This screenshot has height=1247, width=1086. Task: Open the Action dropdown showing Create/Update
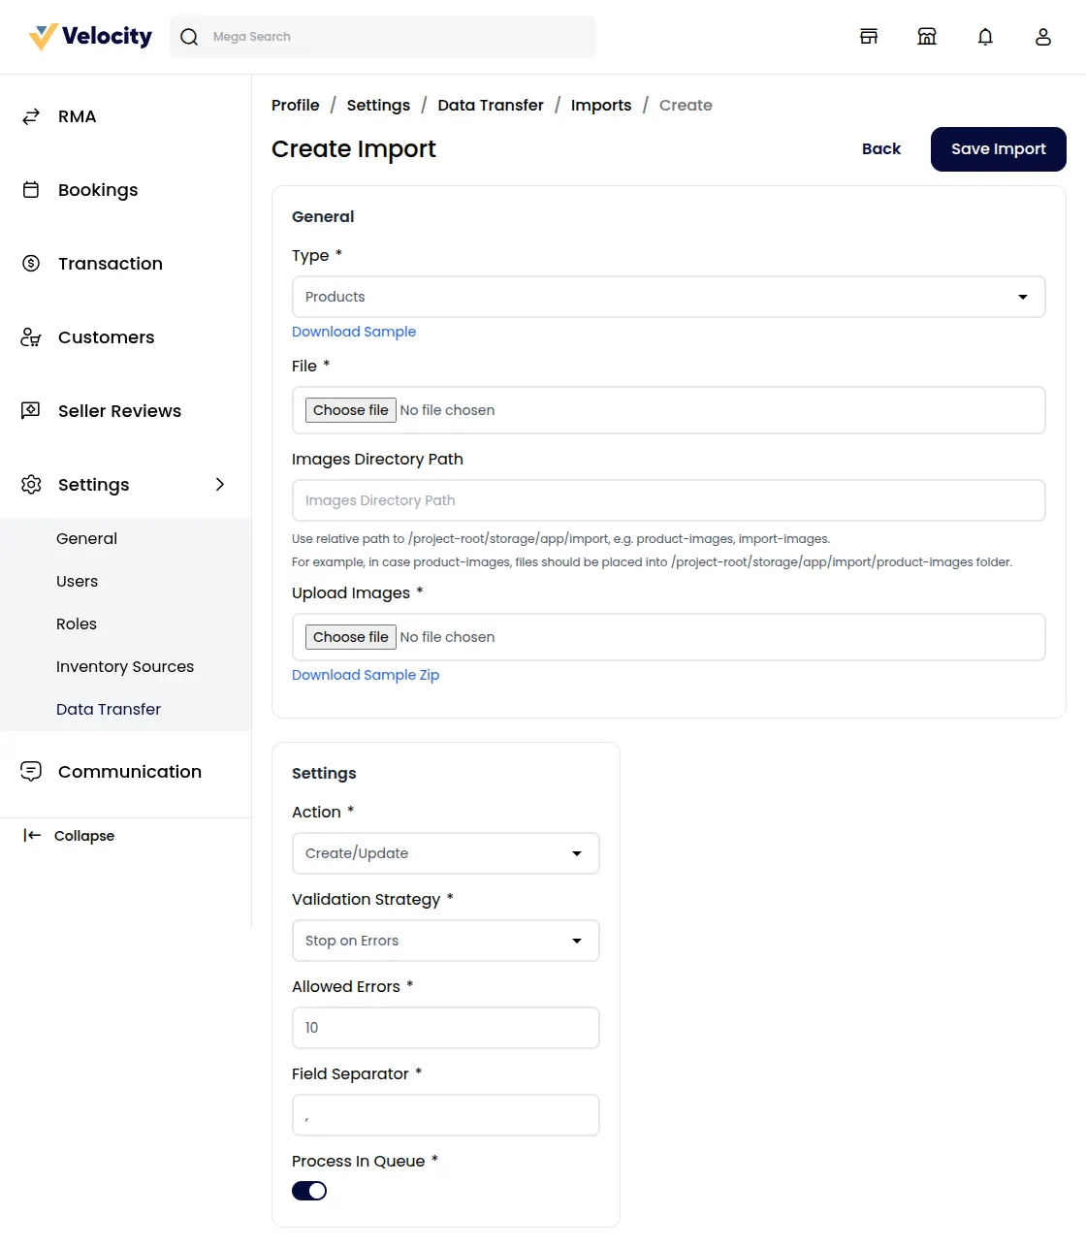[x=445, y=853]
